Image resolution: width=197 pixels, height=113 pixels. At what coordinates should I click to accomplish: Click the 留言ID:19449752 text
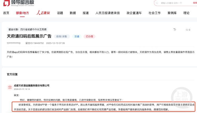35,43
